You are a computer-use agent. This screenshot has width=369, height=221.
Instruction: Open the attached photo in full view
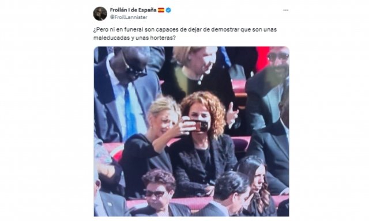(x=191, y=131)
